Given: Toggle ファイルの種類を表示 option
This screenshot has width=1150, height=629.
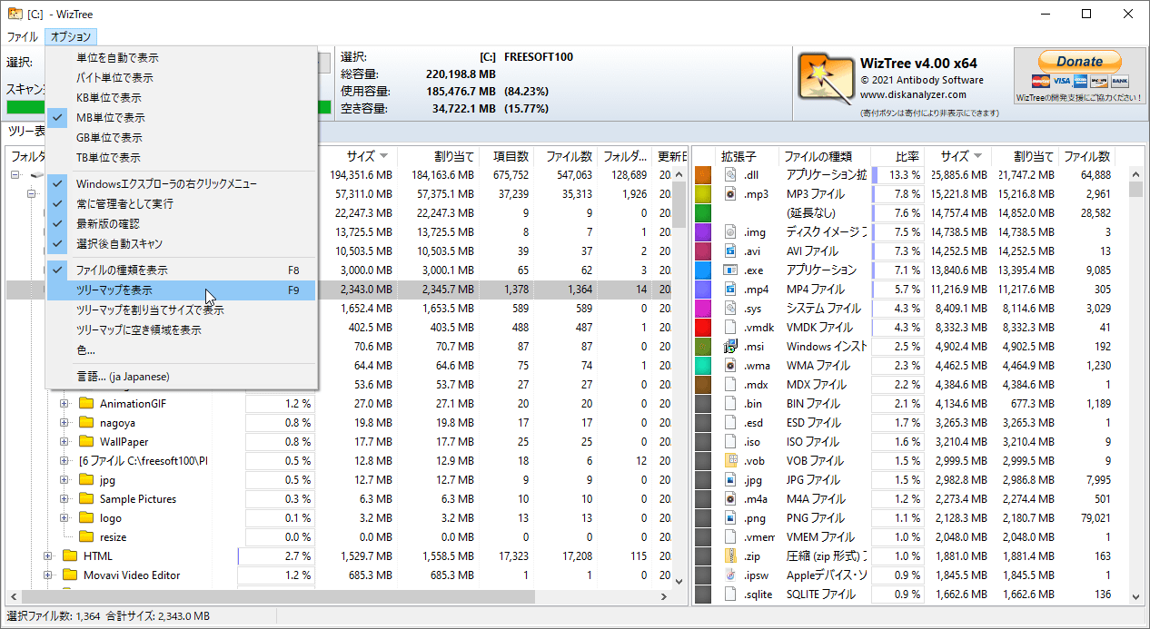Looking at the screenshot, I should coord(182,270).
